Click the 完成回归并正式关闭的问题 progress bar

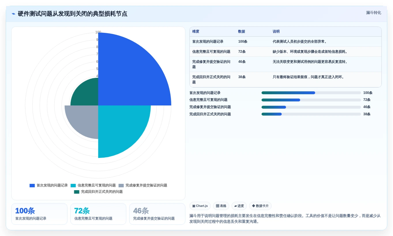pyautogui.click(x=311, y=114)
